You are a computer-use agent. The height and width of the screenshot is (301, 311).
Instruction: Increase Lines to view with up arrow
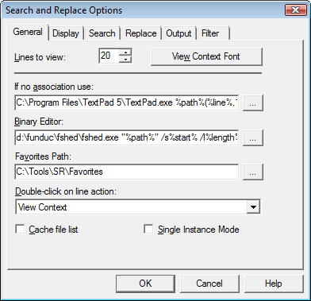(x=125, y=52)
